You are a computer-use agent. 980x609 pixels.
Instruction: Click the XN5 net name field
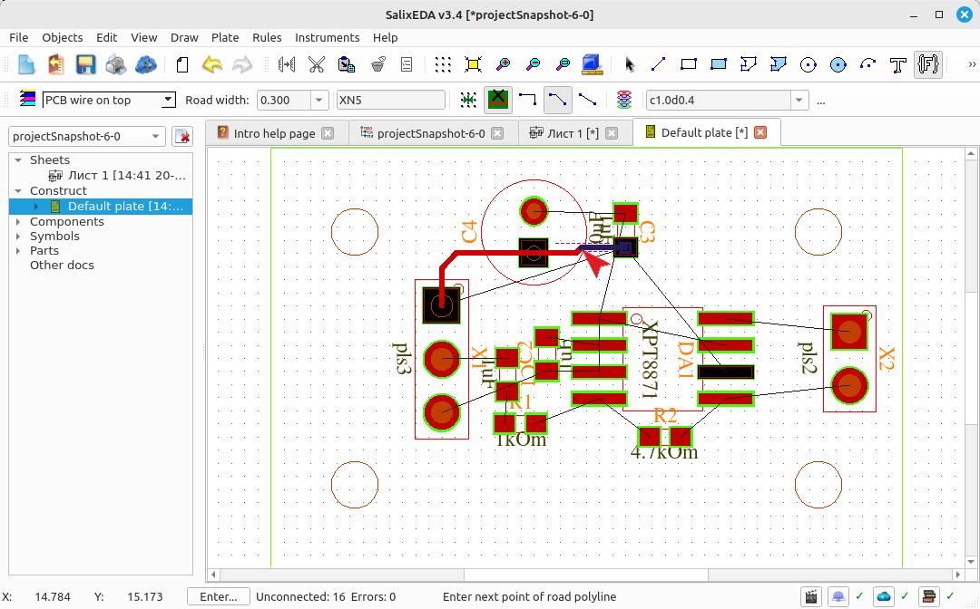[x=390, y=100]
